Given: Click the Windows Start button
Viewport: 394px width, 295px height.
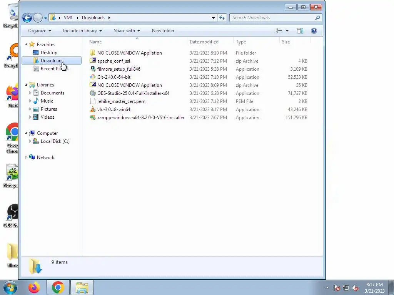Looking at the screenshot, I should [10, 287].
